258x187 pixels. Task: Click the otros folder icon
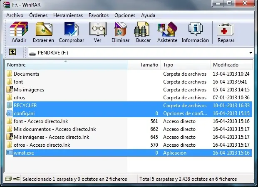pyautogui.click(x=10, y=97)
